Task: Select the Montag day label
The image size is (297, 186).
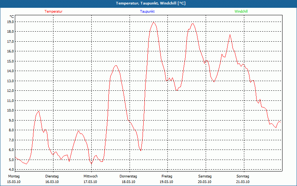Action: (x=14, y=176)
